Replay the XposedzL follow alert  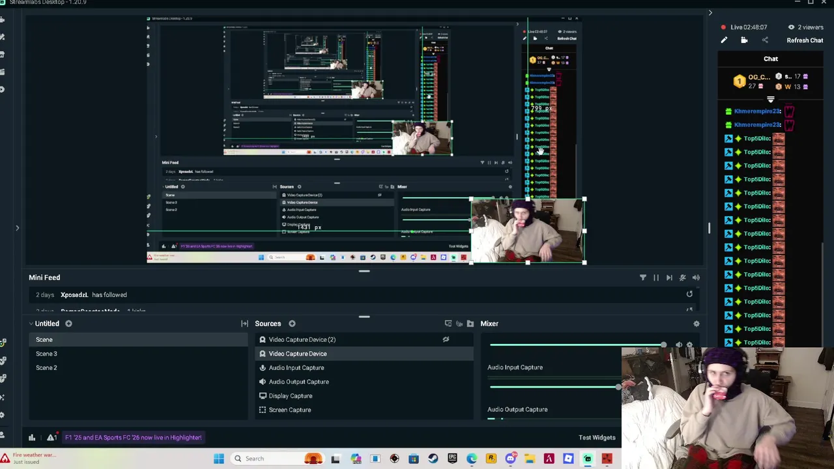tap(689, 294)
